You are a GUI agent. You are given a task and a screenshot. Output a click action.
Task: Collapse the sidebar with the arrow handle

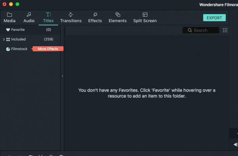coord(62,76)
